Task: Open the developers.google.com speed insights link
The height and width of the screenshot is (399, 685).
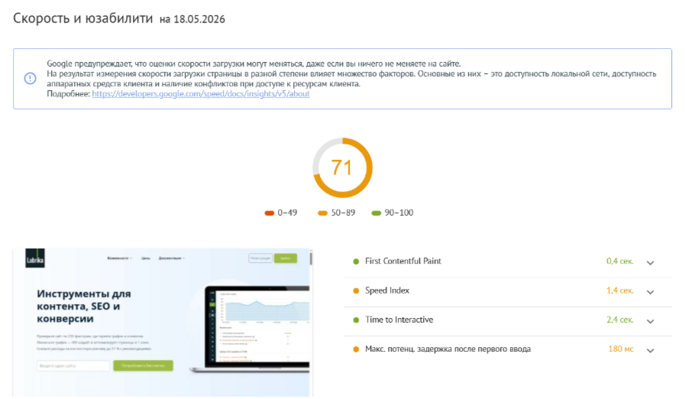Action: [201, 93]
